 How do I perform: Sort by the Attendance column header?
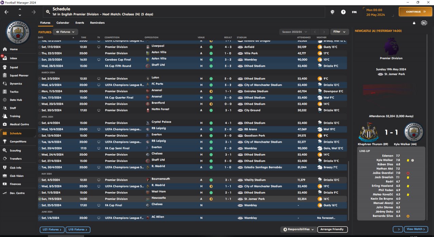point(304,37)
